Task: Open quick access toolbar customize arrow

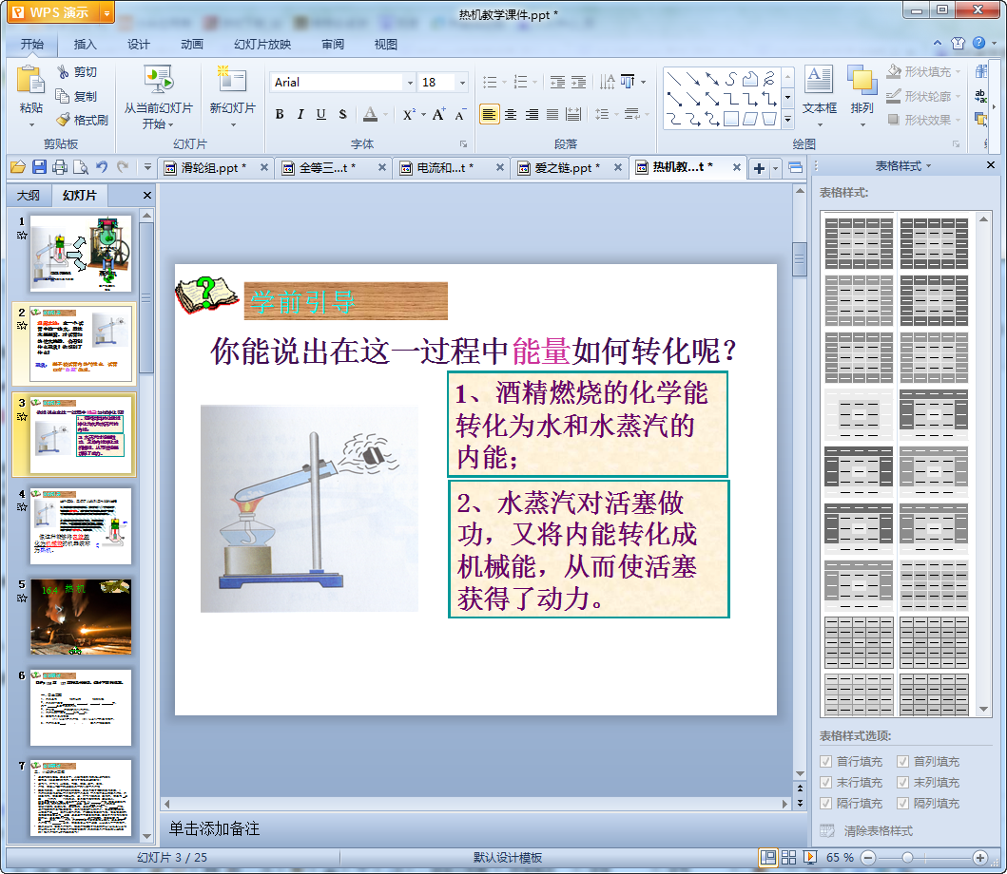Action: 147,167
